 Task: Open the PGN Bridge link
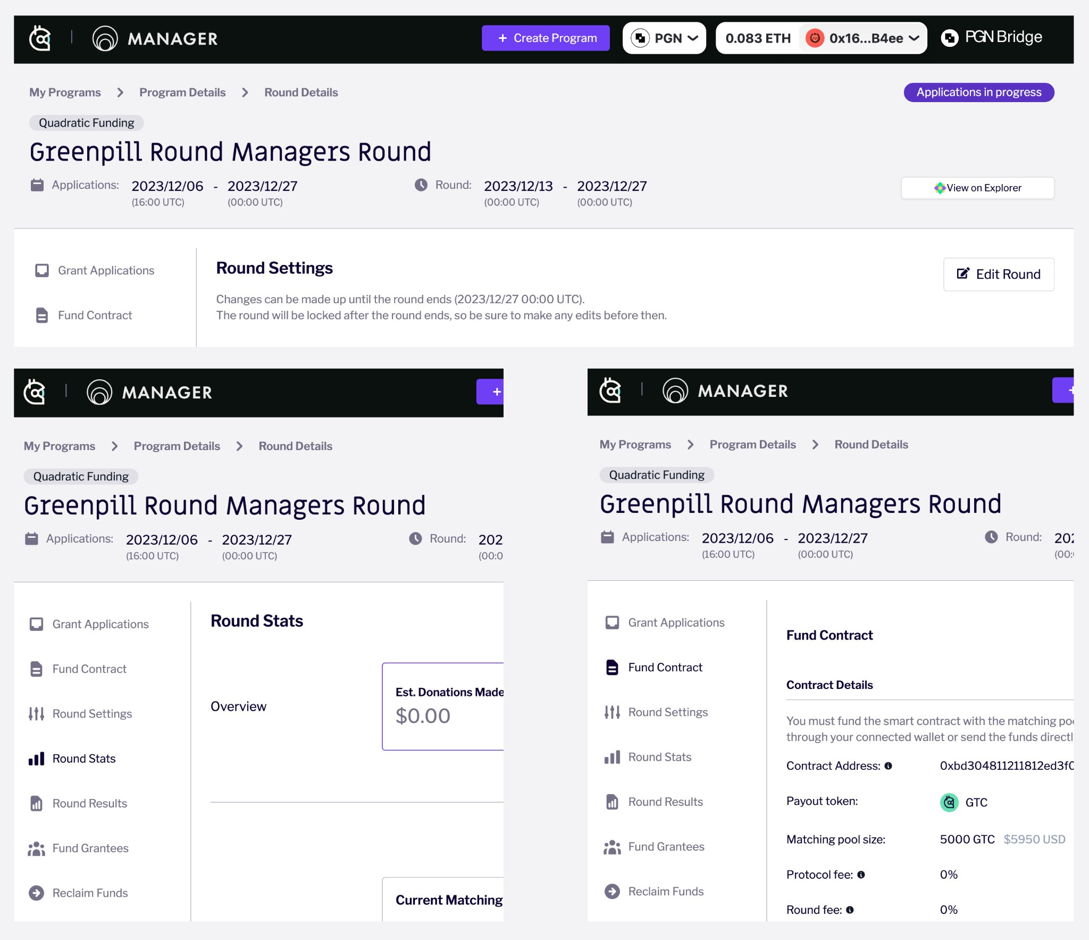point(991,37)
